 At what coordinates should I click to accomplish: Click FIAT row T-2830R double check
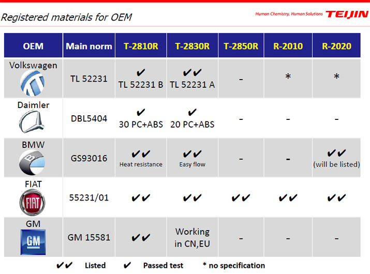(x=193, y=197)
